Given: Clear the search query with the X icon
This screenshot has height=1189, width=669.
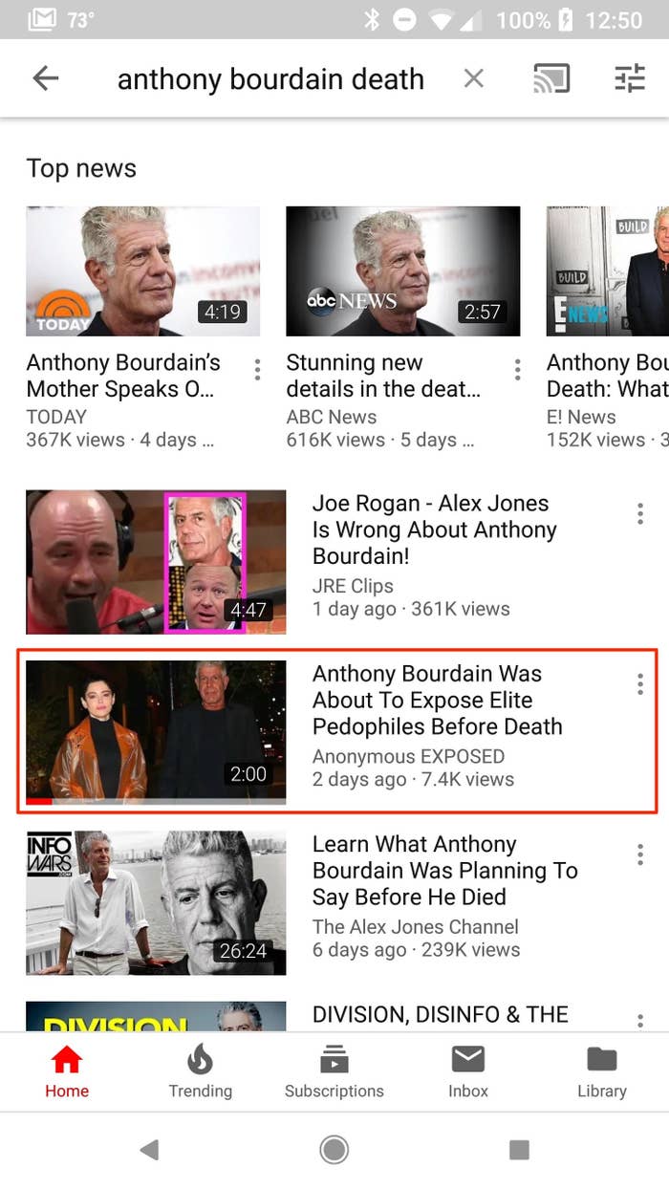Looking at the screenshot, I should [474, 78].
